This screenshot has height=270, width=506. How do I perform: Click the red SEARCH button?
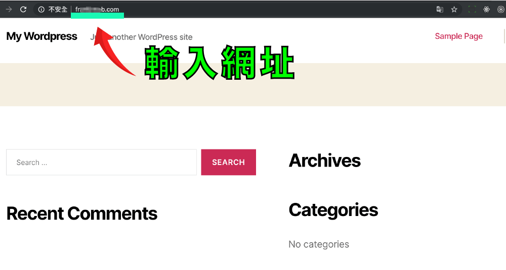coord(229,162)
